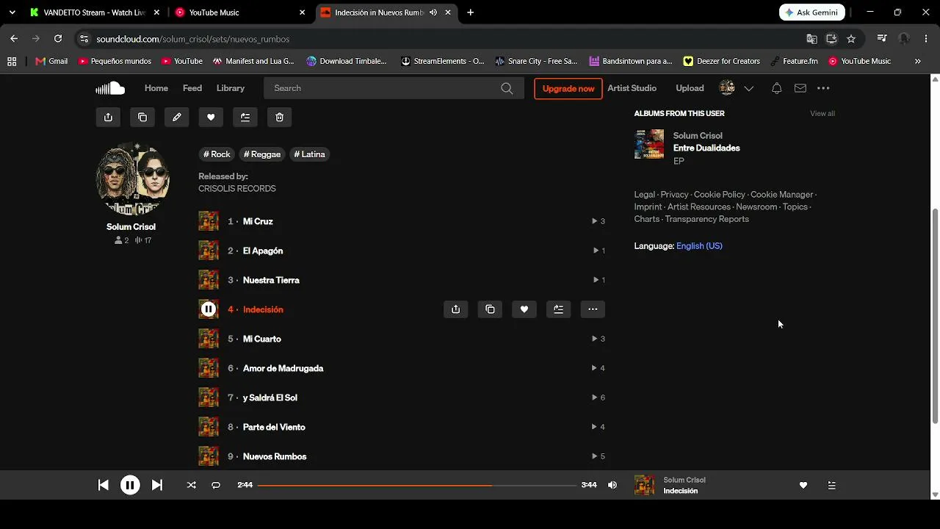Pause playback in bottom player bar

(130, 485)
